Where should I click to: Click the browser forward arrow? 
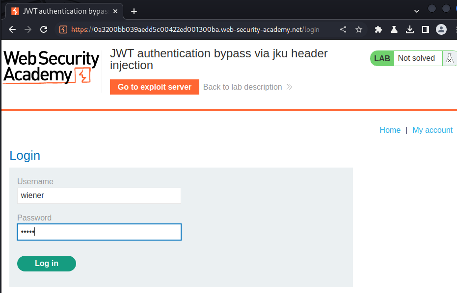28,29
